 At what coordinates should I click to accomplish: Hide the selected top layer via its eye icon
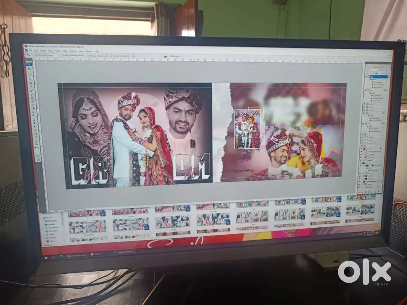367,77
